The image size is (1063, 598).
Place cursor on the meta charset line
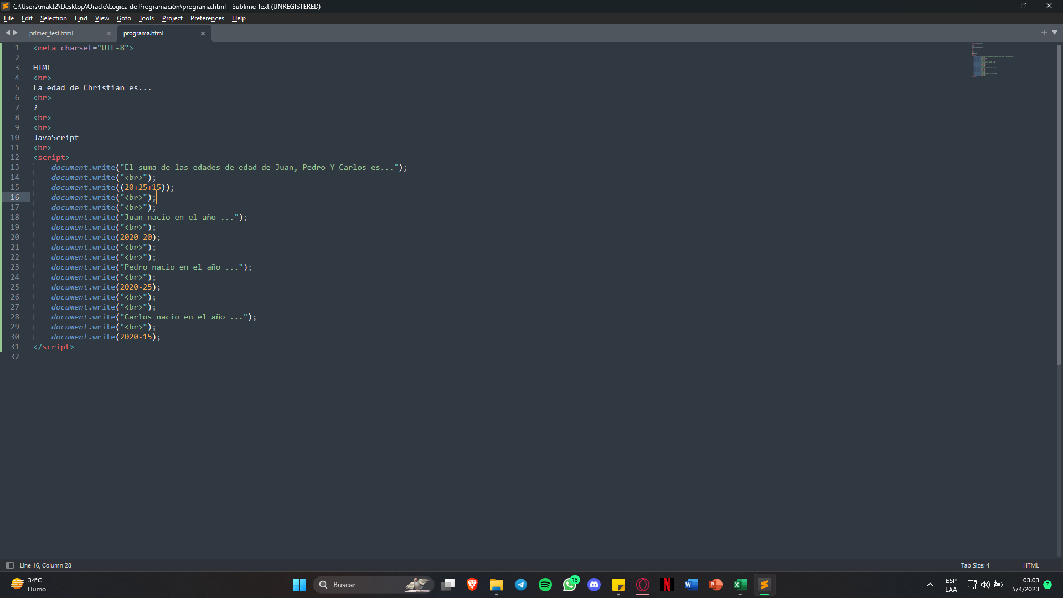tap(83, 48)
